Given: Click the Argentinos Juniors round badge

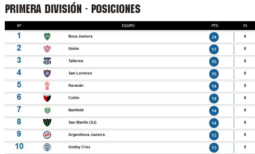Looking at the screenshot, I should pos(47,135).
